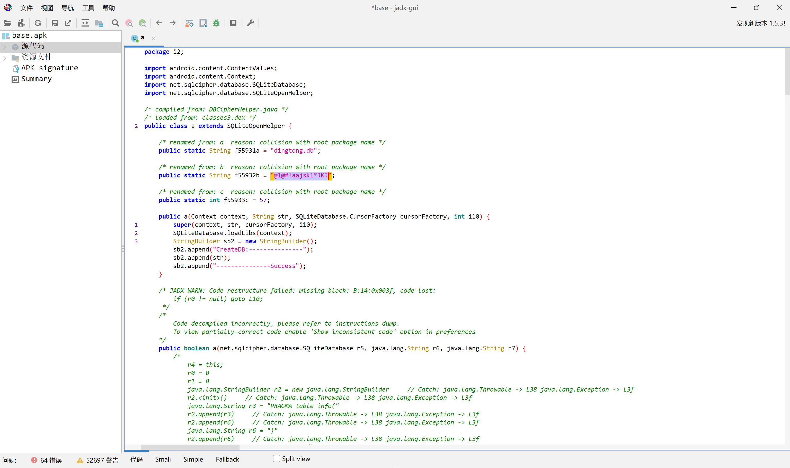
Task: Open the log viewer icon
Action: [233, 23]
